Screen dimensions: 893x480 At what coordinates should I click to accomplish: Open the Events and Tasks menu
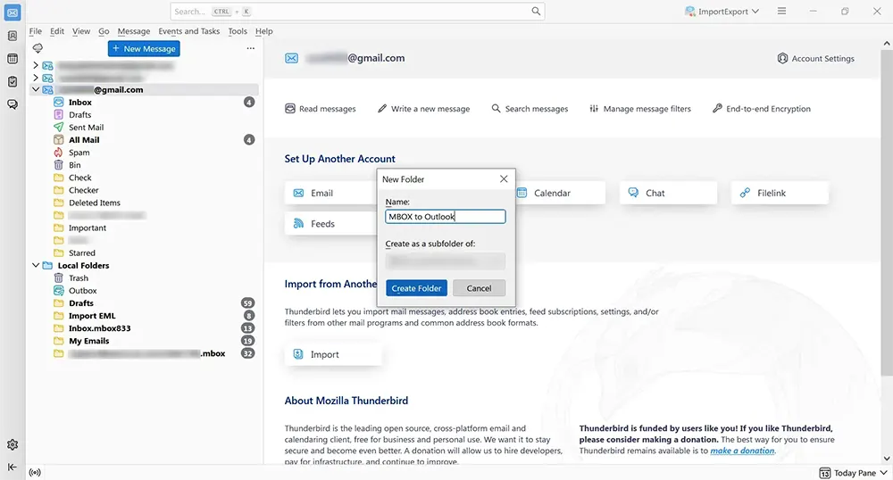[189, 31]
